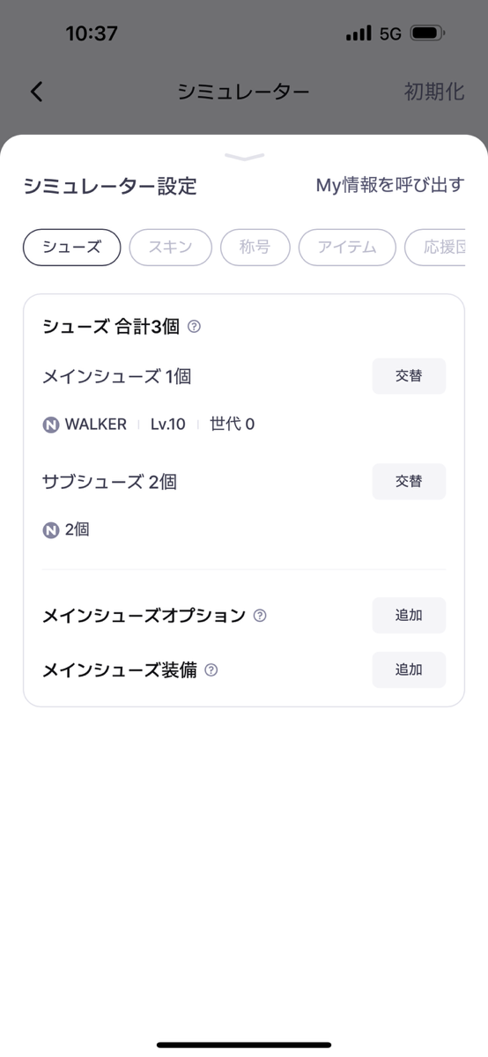488x1057 pixels.
Task: Tap the N badge next to 2個
Action: pos(51,530)
